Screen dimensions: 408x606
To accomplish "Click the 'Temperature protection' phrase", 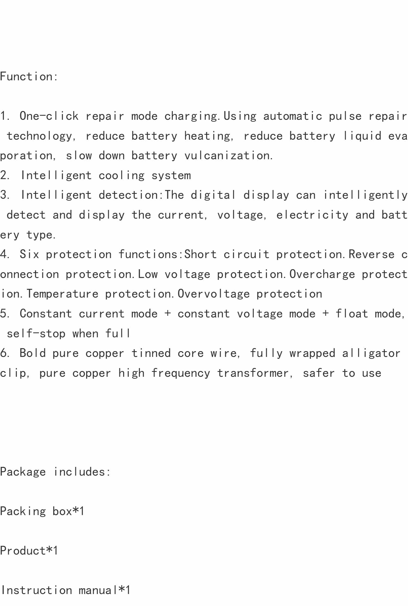I will point(100,294).
